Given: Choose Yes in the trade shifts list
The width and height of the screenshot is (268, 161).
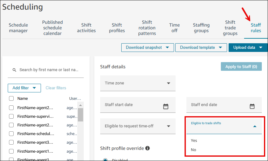Looking at the screenshot, I should 194,141.
